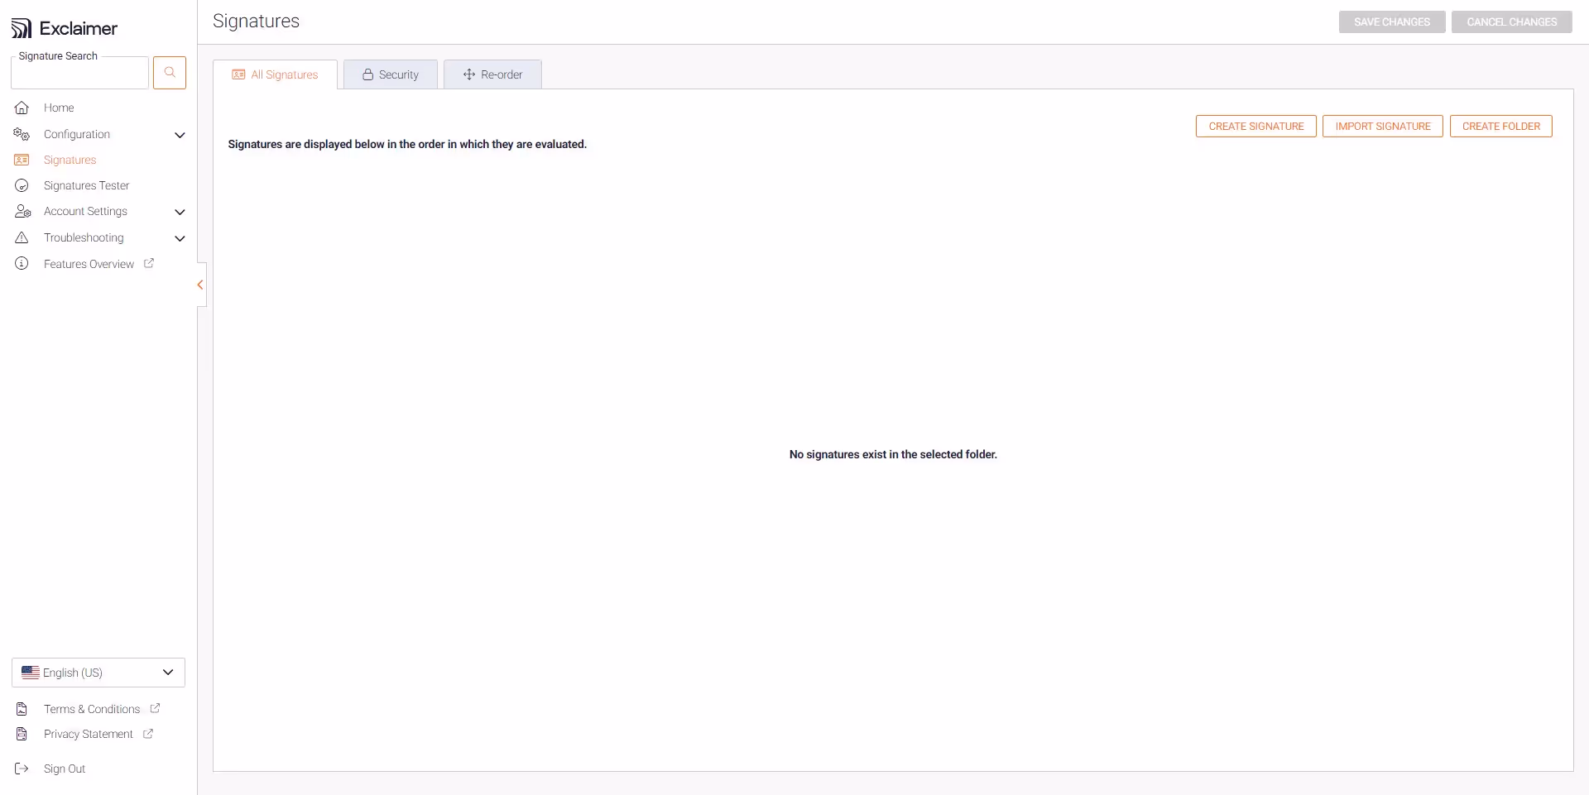1589x795 pixels.
Task: Click the "Signatures are displayed below" text
Action: [x=407, y=144]
